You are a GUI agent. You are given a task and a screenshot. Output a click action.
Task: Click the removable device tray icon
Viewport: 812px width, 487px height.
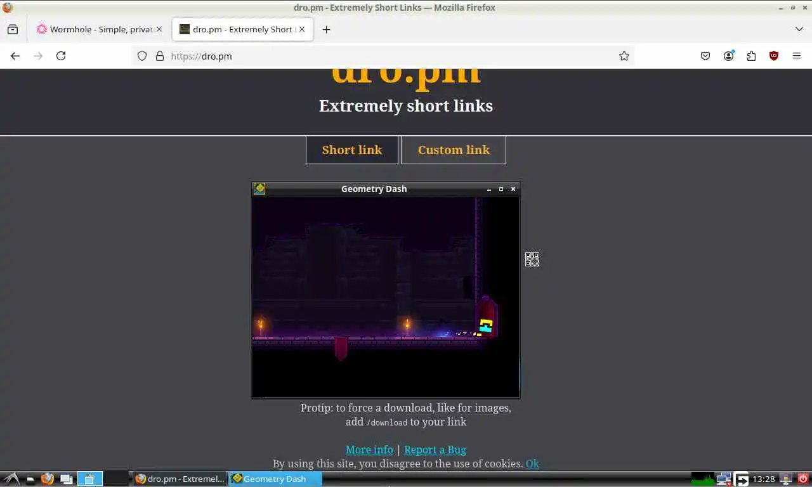785,479
